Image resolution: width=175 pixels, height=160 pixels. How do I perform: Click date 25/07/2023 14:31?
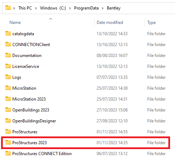[x=112, y=99]
